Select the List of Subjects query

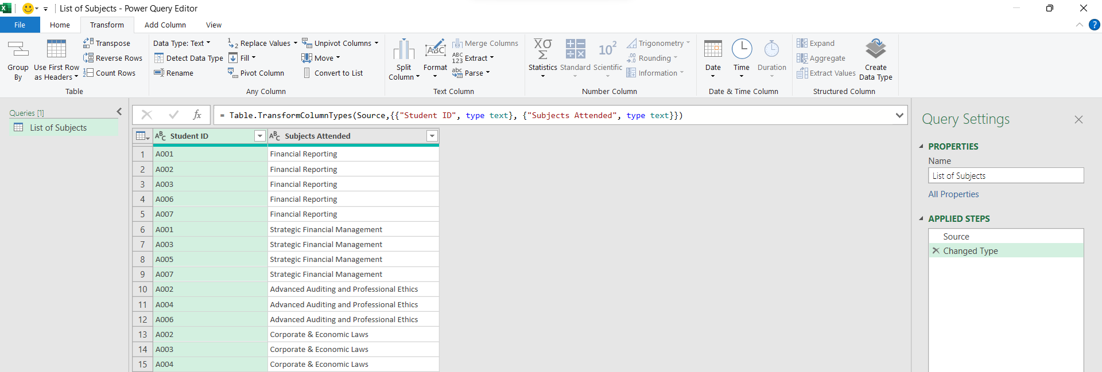(x=64, y=128)
